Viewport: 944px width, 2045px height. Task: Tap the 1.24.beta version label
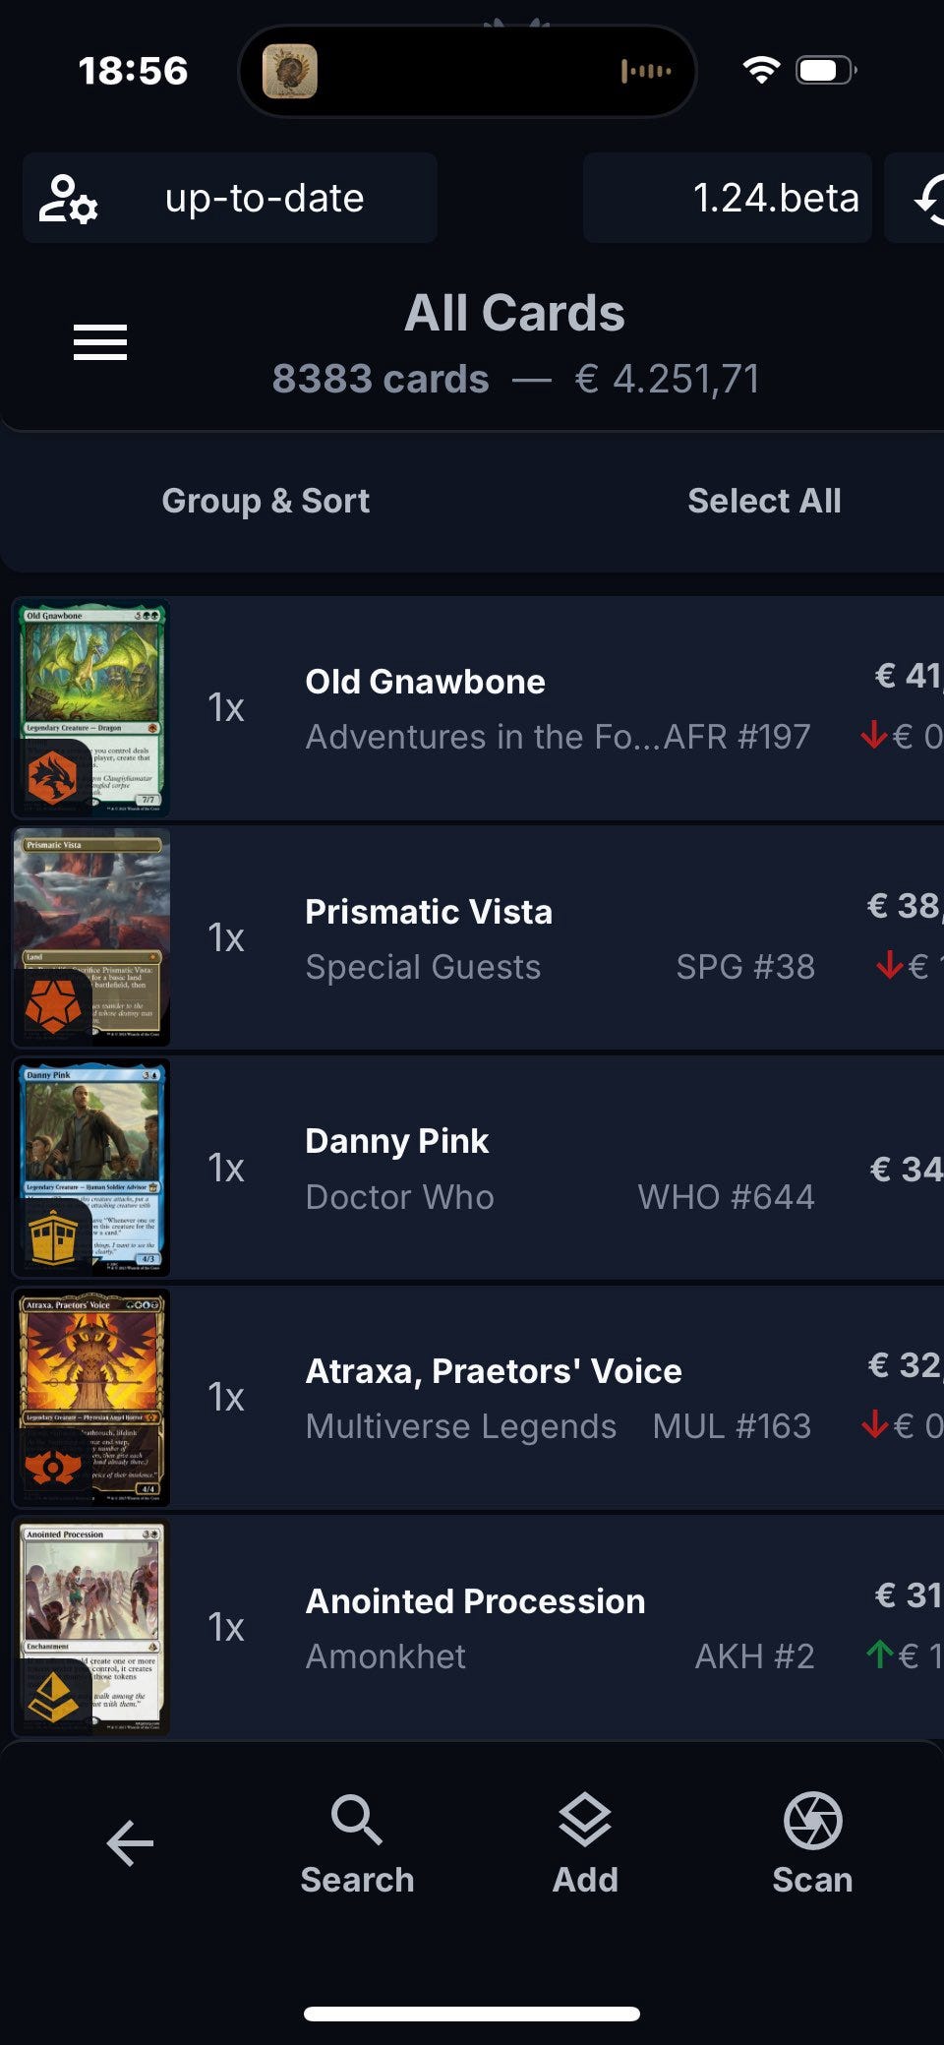coord(775,199)
